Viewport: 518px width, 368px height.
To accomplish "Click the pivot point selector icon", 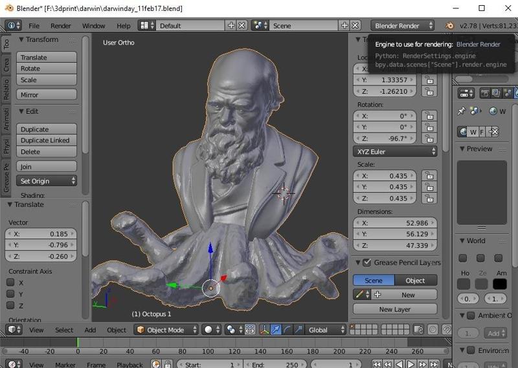I will [232, 330].
